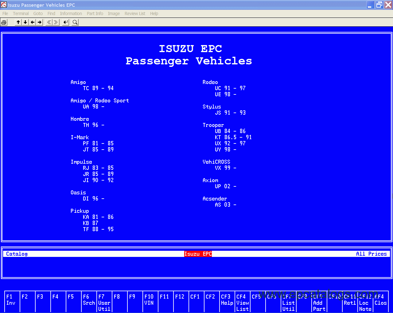Open the Terminal menu
This screenshot has width=393, height=313.
tap(21, 13)
